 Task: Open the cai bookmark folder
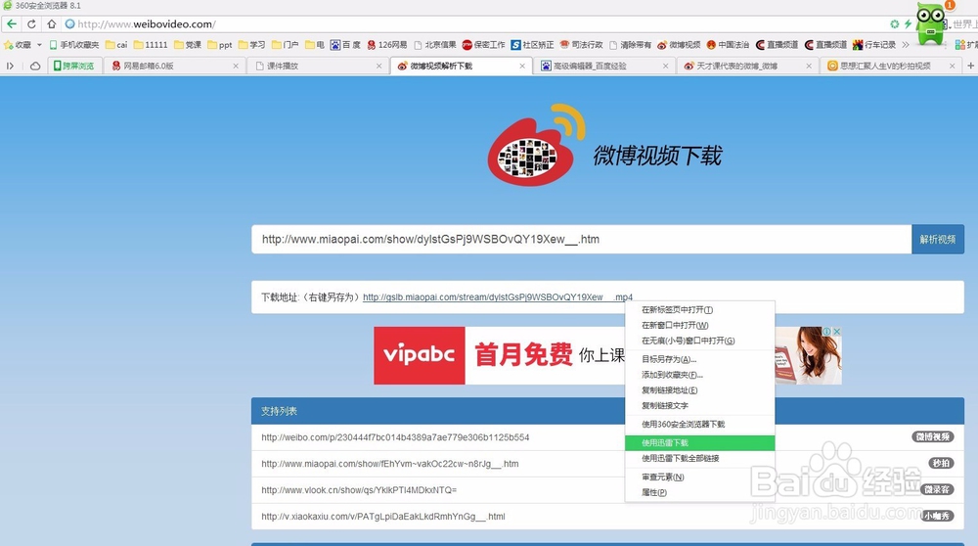[x=116, y=45]
